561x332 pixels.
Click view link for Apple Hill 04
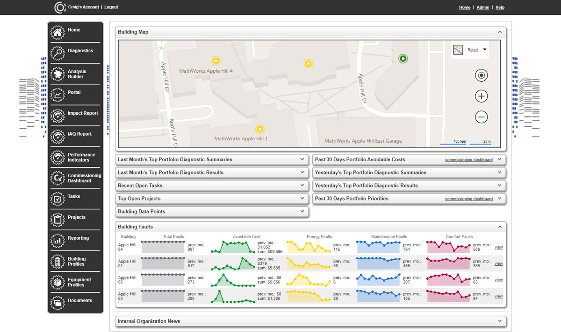498,247
